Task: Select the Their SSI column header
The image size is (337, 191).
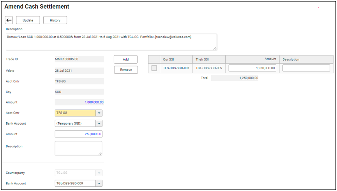Action: coord(209,59)
